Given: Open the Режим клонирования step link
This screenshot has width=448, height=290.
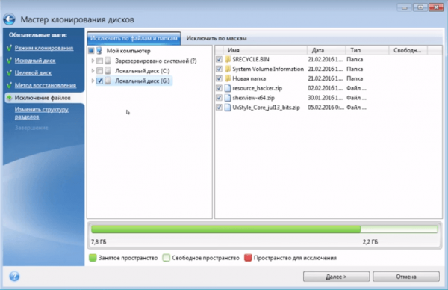Looking at the screenshot, I should click(x=44, y=48).
